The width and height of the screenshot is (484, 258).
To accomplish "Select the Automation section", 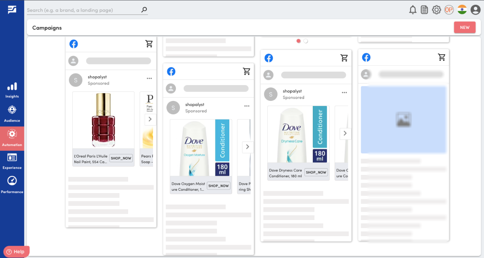I will (x=12, y=138).
